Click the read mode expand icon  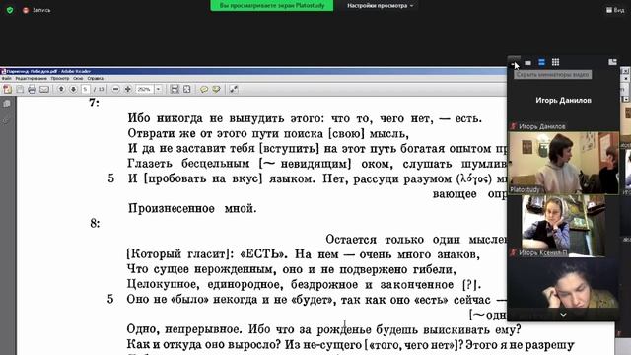234,89
